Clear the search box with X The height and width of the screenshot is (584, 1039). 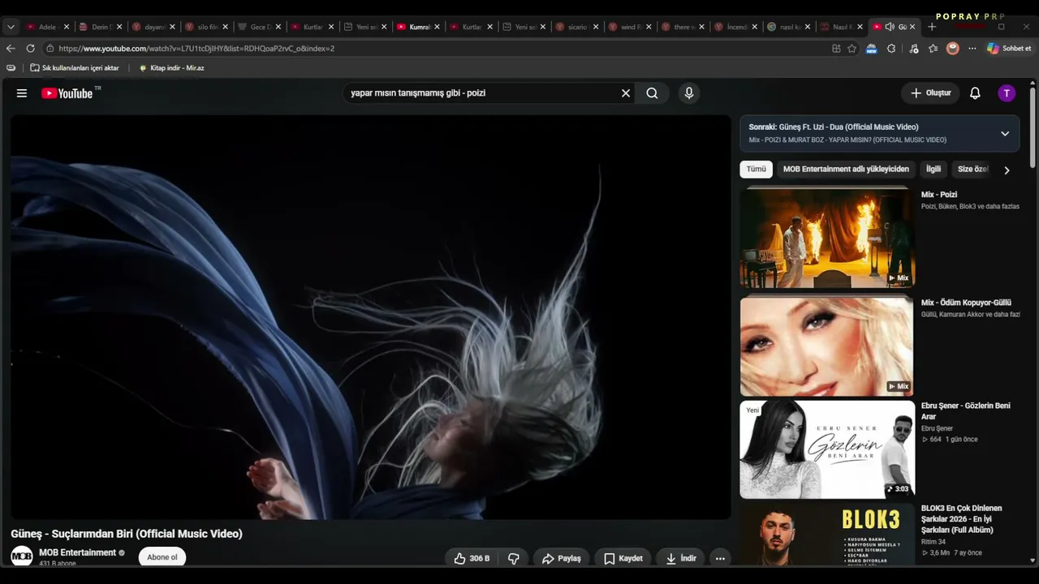click(626, 93)
